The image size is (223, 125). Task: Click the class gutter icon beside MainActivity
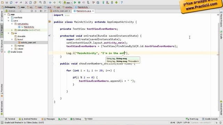pyautogui.click(x=49, y=22)
